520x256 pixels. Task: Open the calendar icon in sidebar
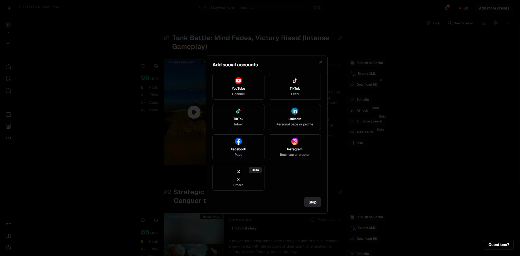(8, 114)
